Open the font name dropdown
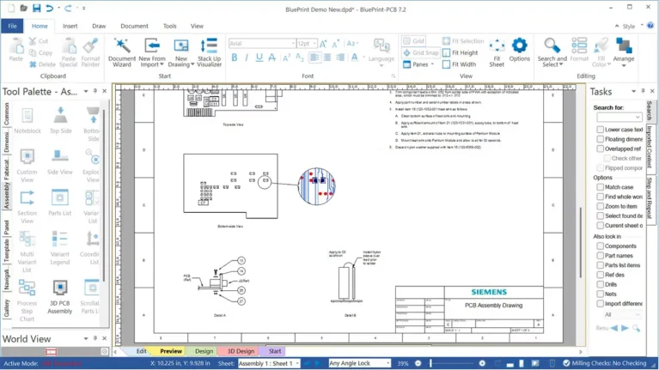 [293, 43]
